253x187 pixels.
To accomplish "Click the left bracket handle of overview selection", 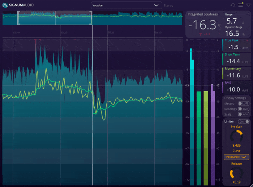I will click(x=19, y=18).
